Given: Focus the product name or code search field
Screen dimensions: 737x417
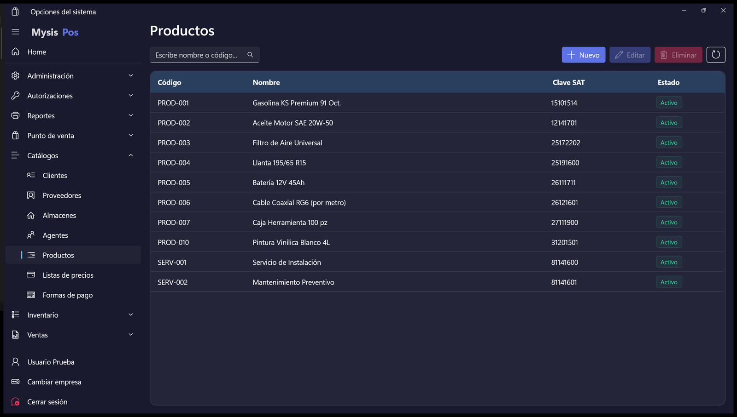Looking at the screenshot, I should [x=205, y=55].
